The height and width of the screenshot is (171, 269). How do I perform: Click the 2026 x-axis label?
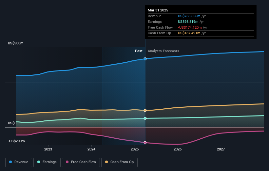click(x=178, y=149)
